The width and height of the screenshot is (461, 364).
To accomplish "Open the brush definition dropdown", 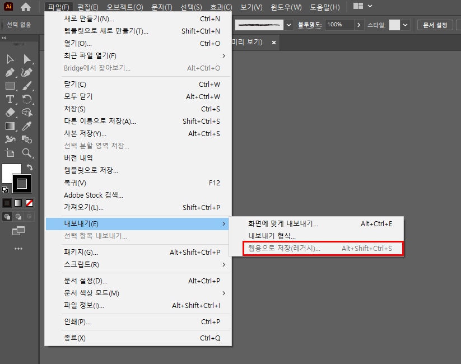I will coord(289,25).
